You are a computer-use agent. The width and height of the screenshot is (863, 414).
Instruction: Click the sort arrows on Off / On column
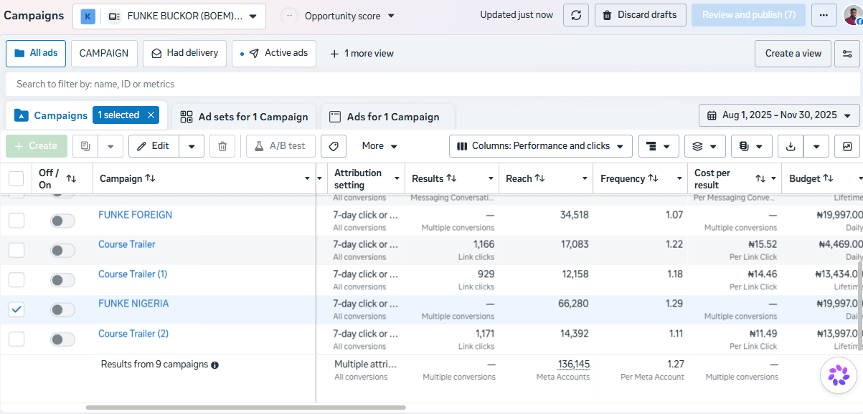click(71, 178)
